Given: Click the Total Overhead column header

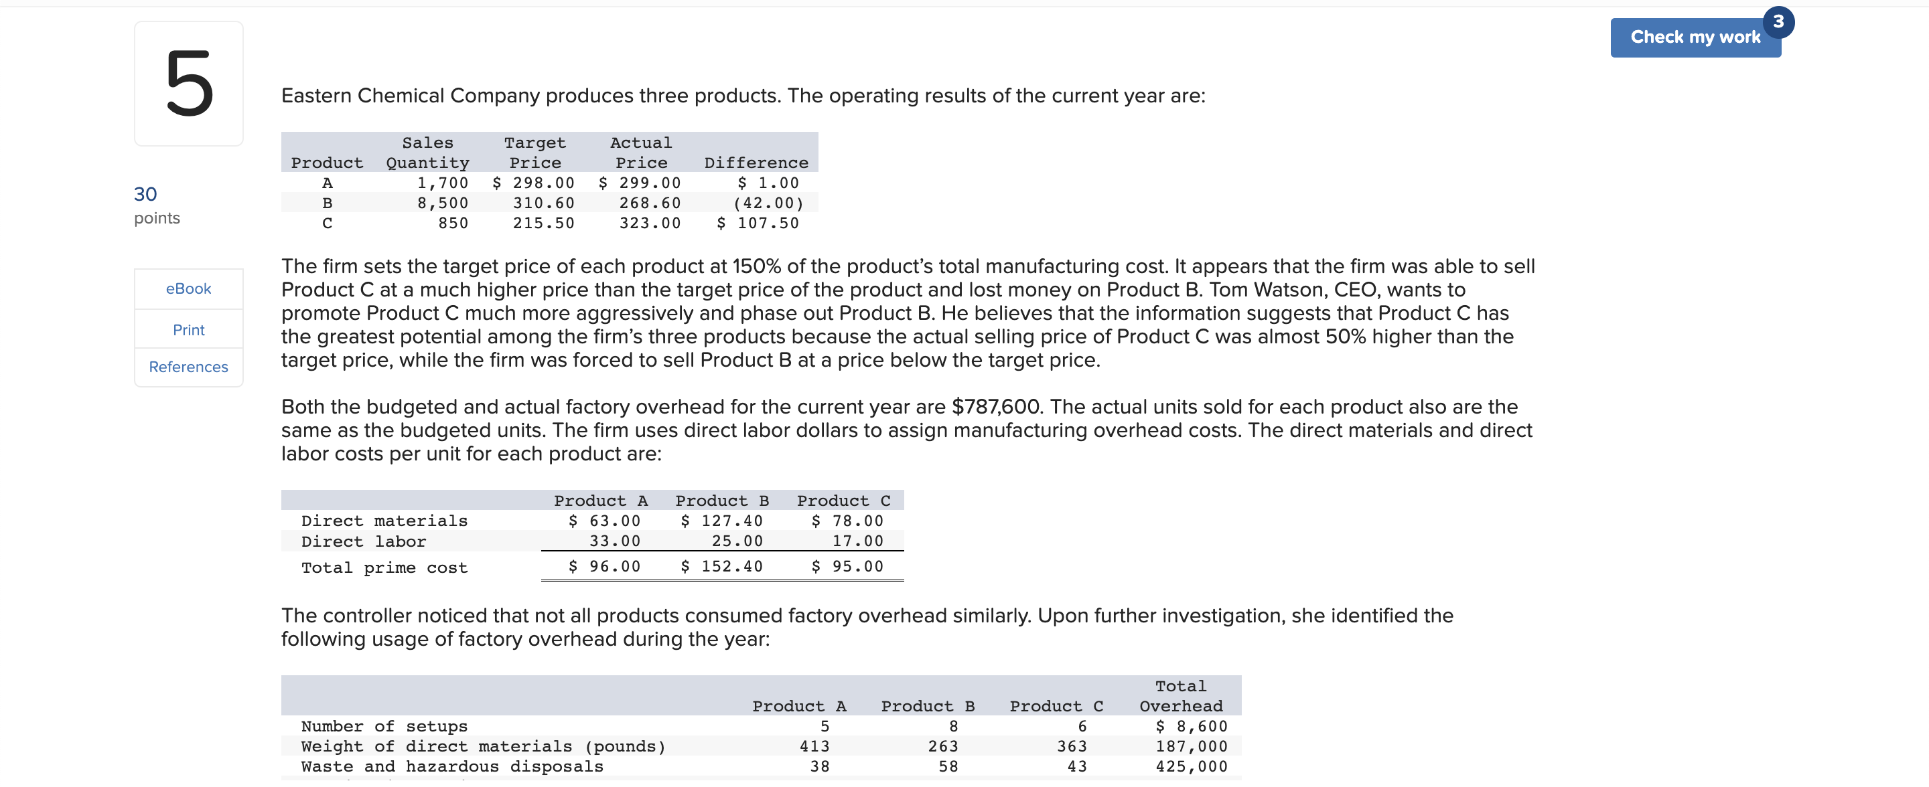Looking at the screenshot, I should coord(1181,697).
